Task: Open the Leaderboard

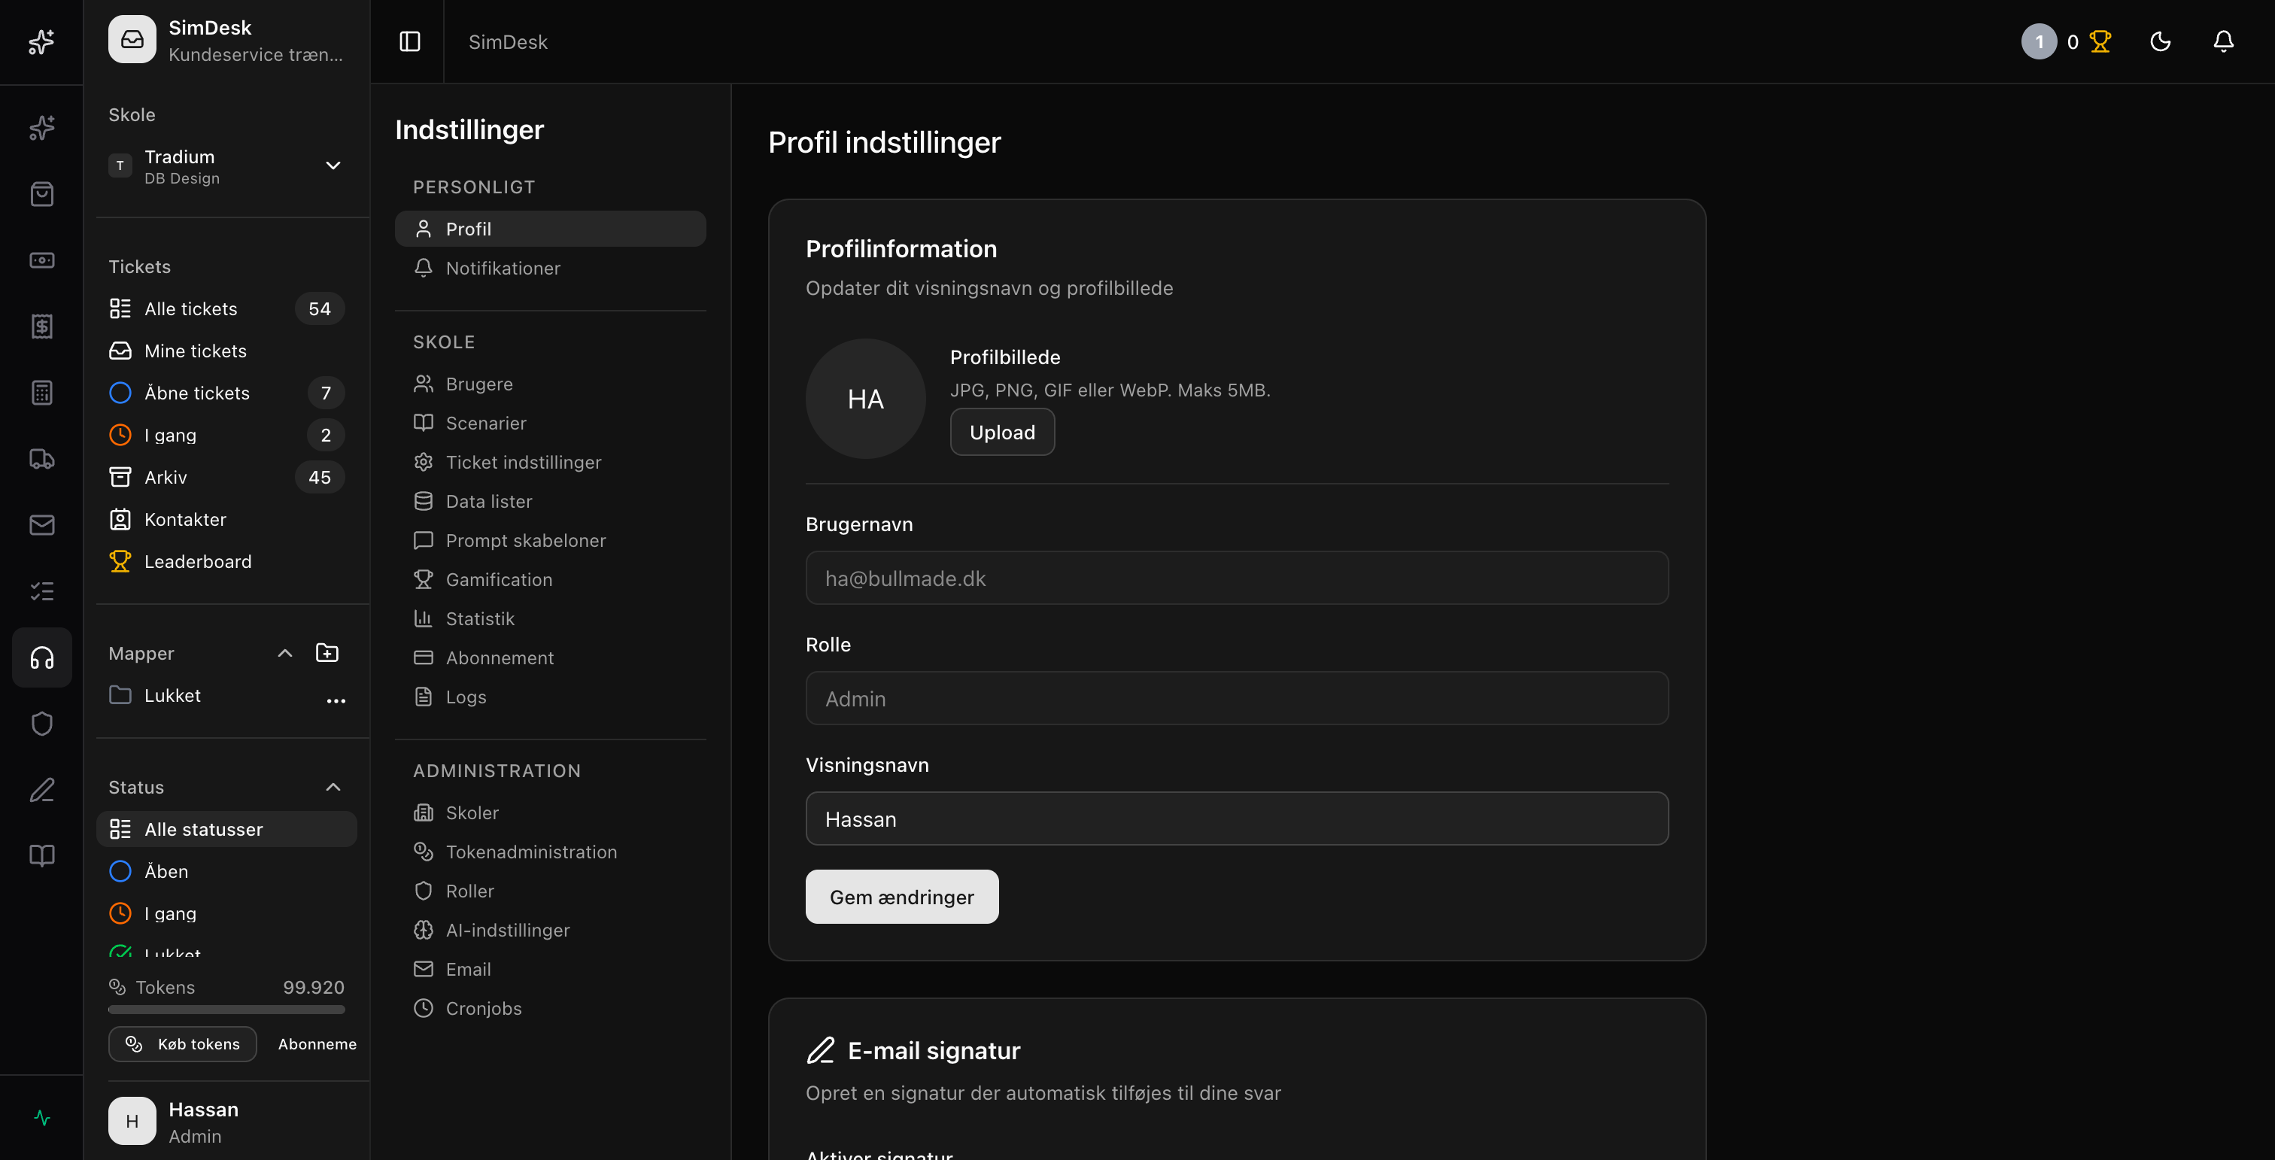Action: (226, 561)
